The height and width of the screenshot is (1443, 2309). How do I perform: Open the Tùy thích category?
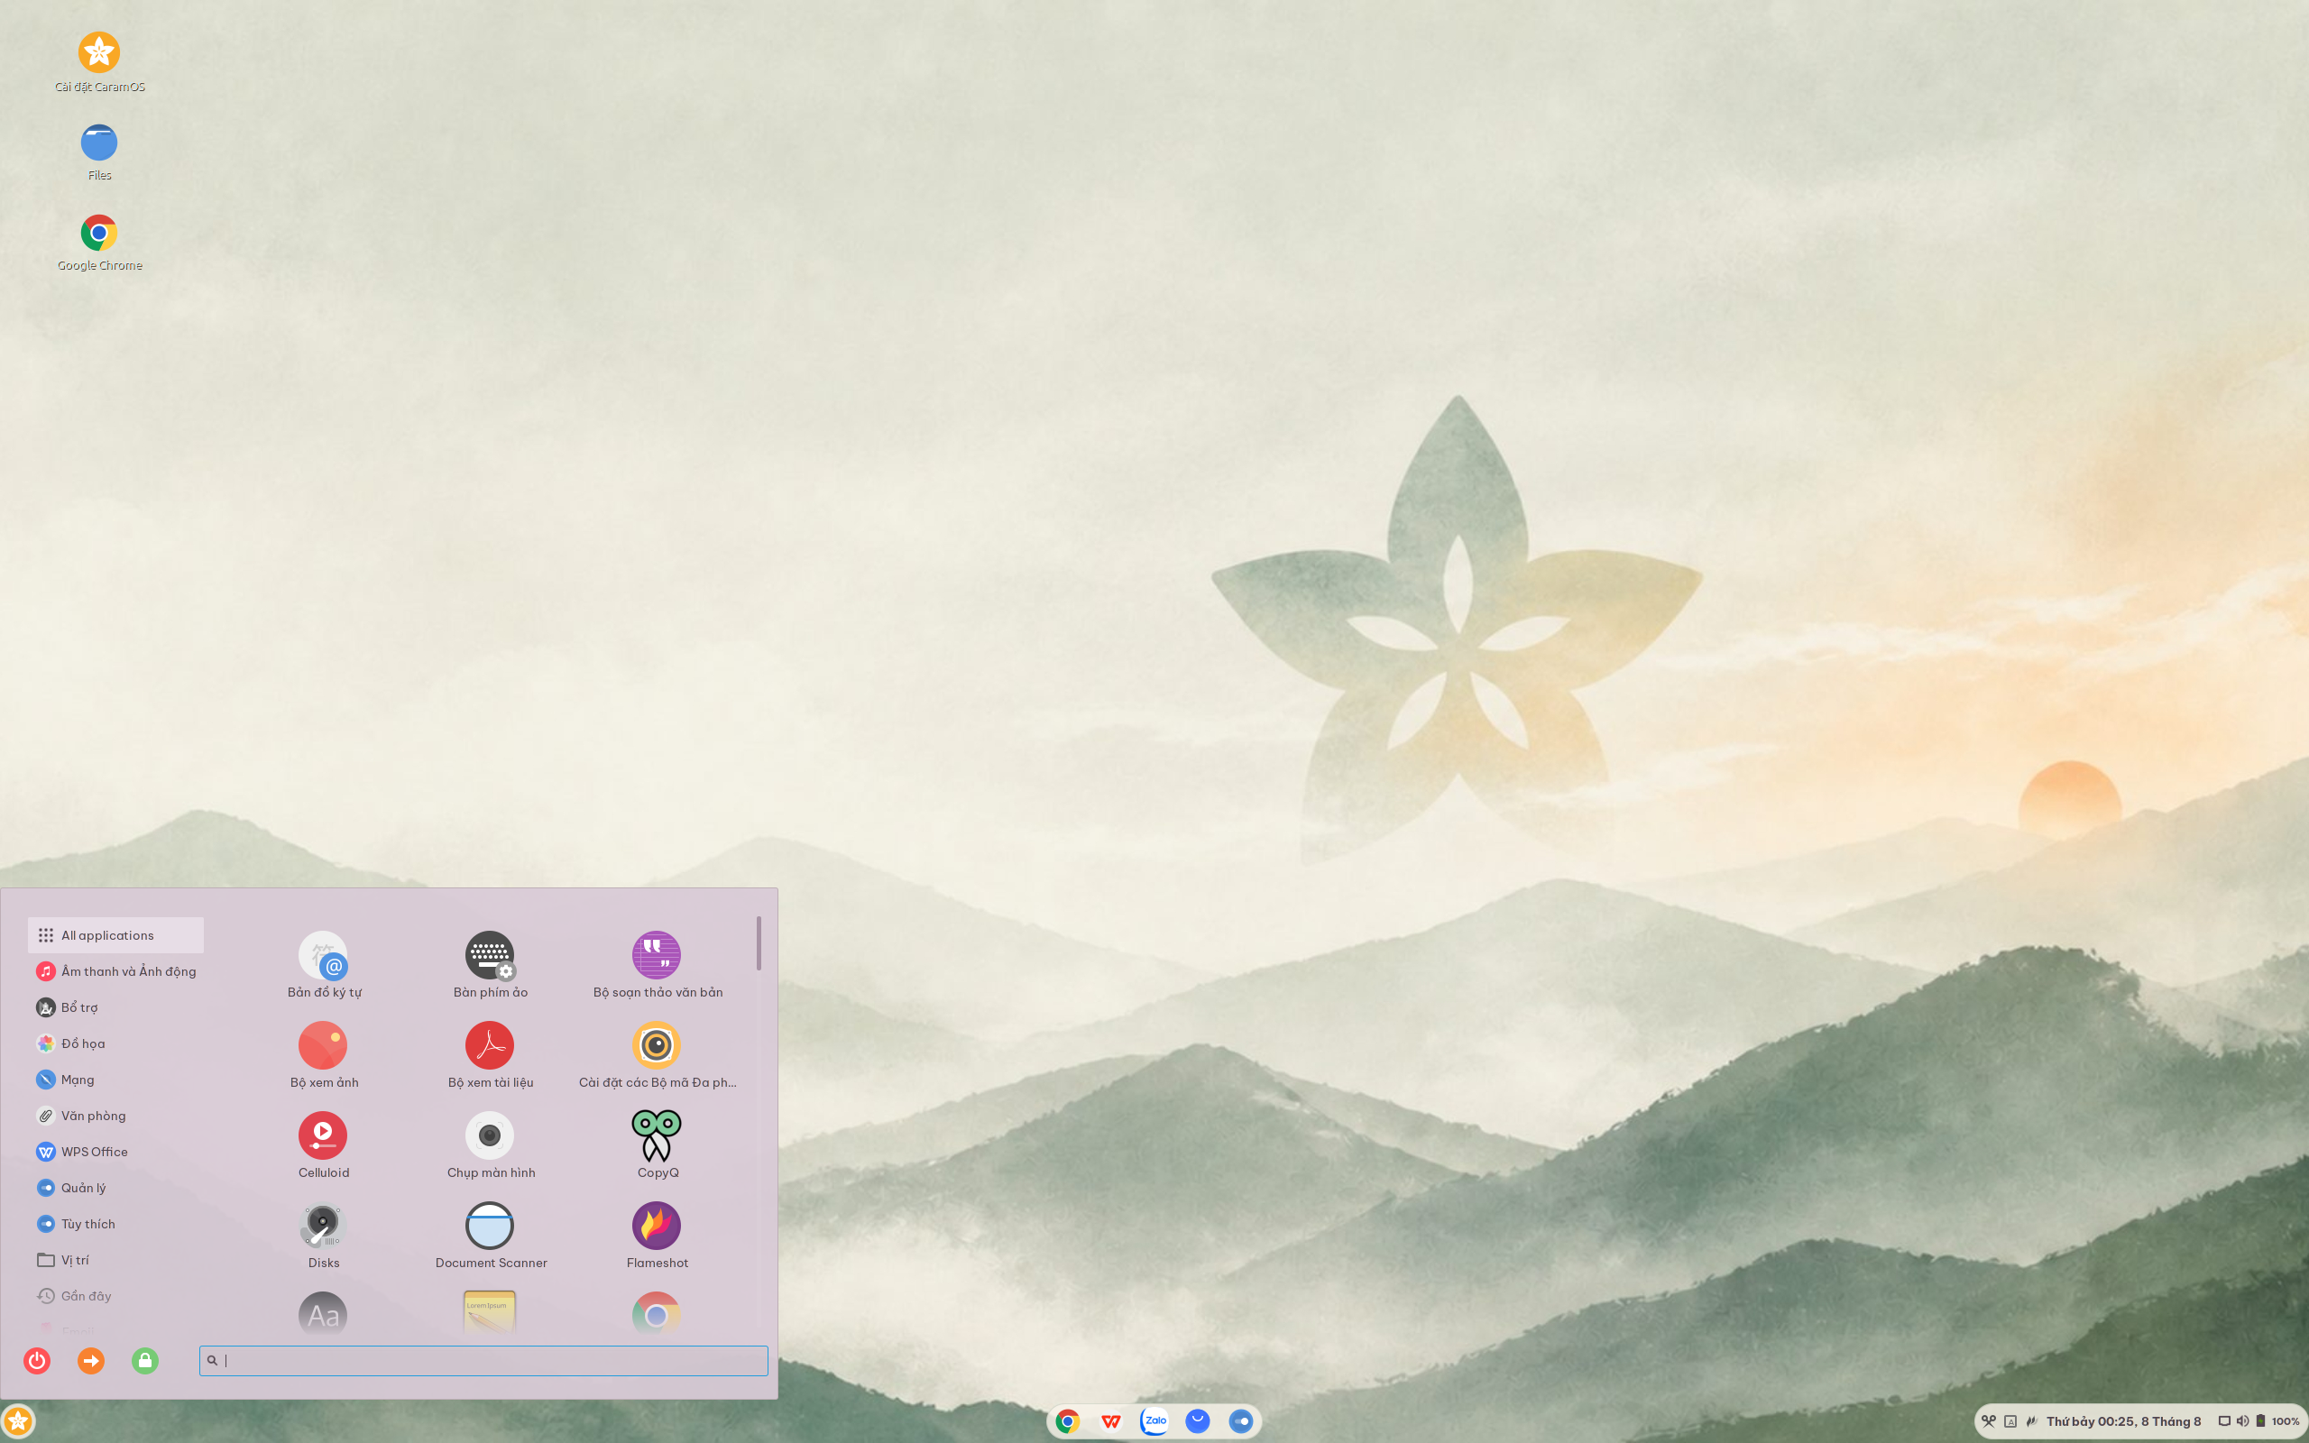pos(115,1224)
